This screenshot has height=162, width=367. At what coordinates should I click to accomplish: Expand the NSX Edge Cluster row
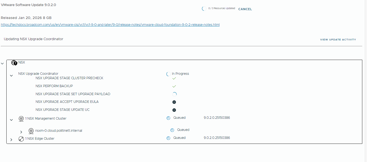point(11,140)
